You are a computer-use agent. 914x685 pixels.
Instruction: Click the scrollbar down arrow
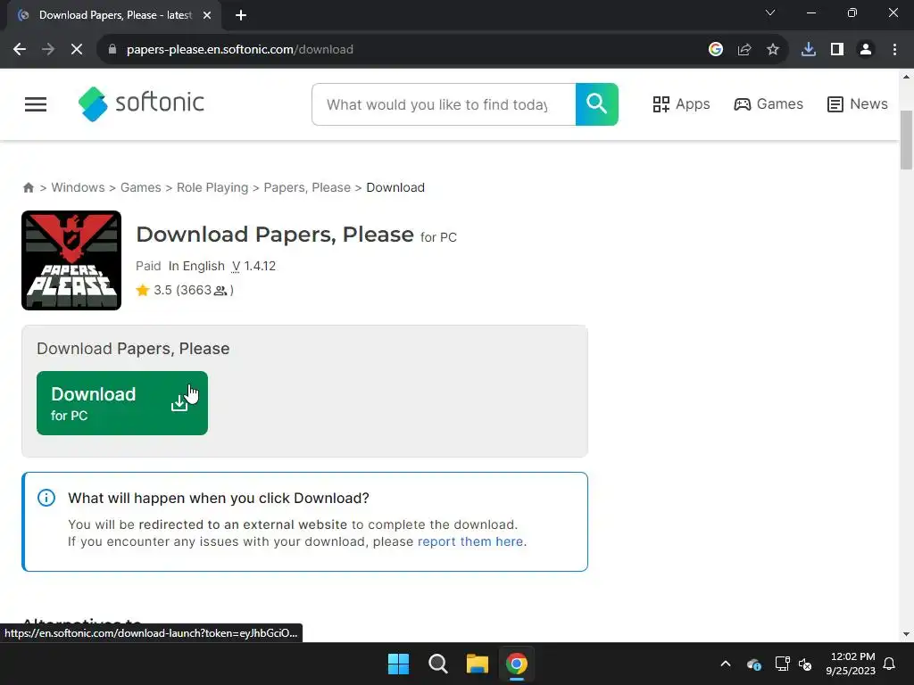tap(906, 634)
